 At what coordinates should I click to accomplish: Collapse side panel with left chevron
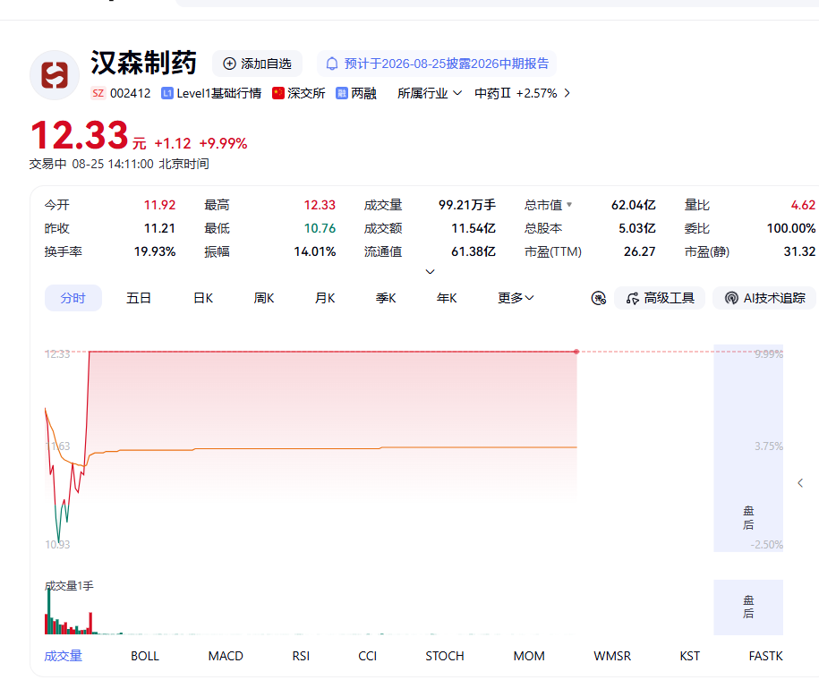800,483
